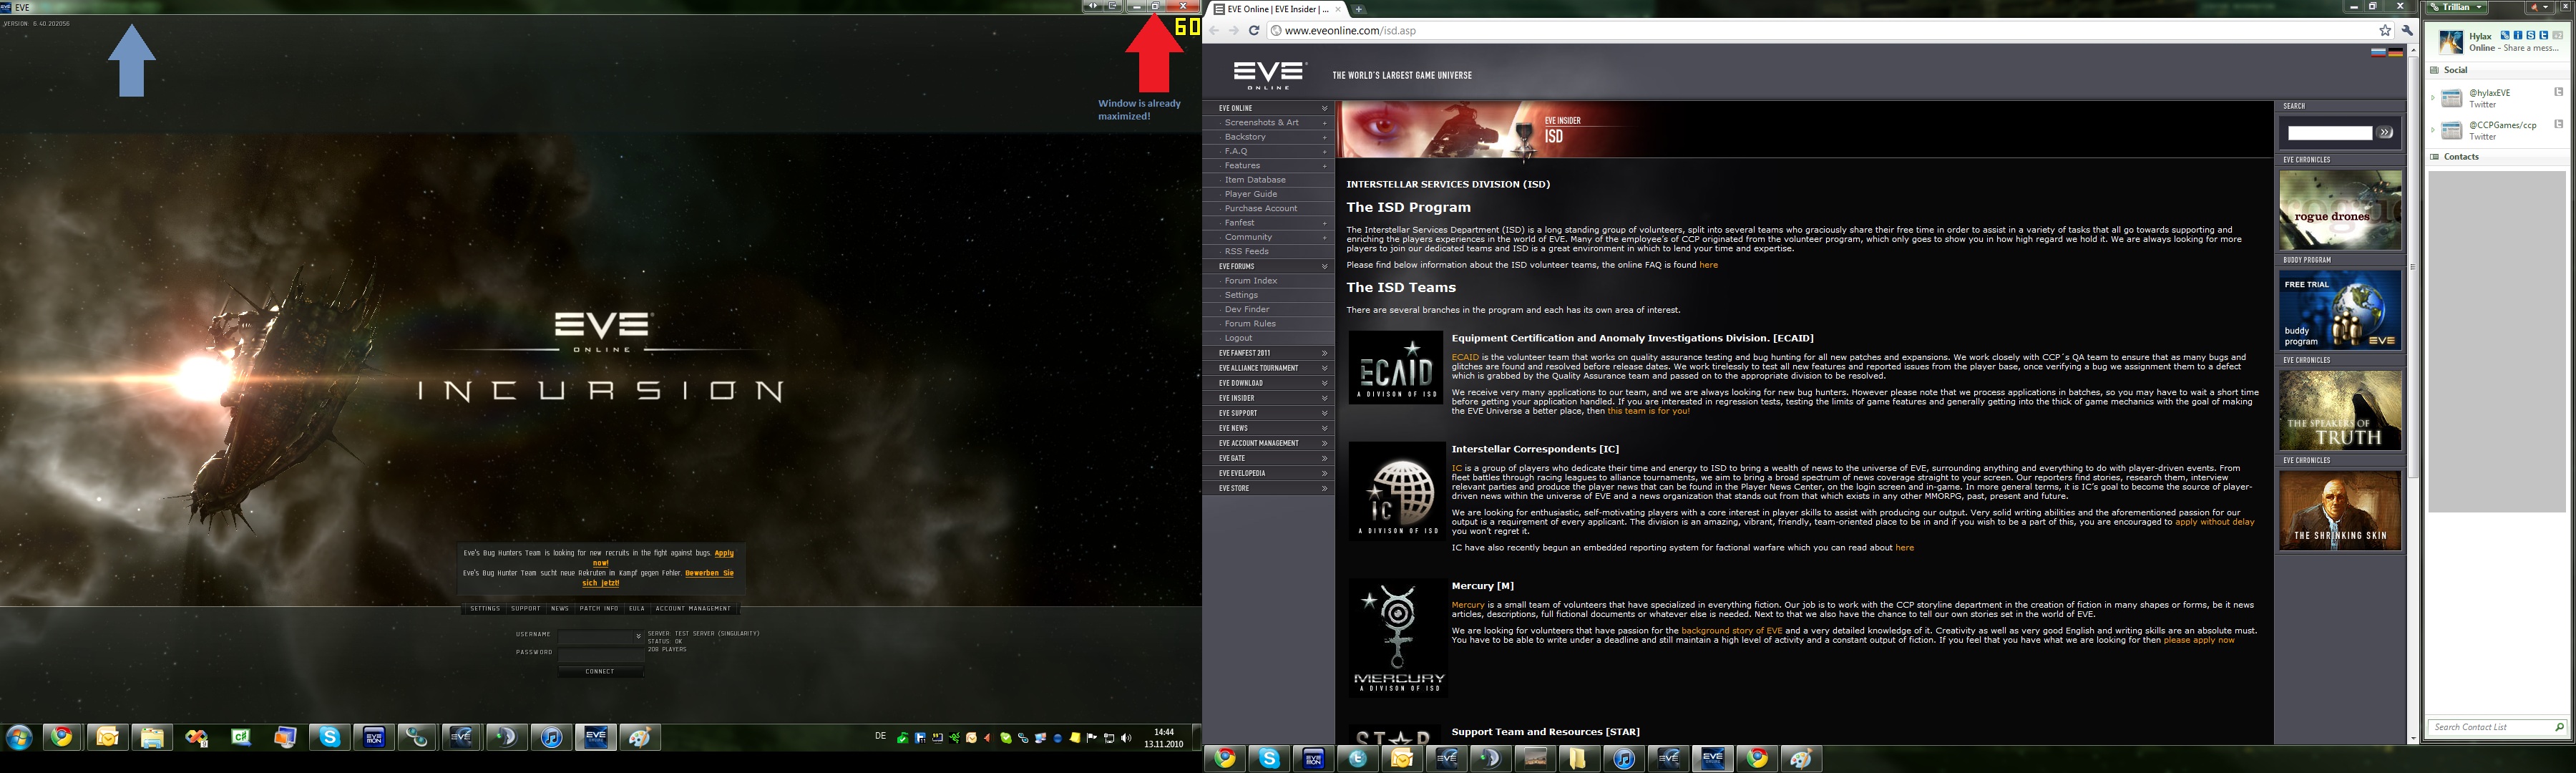2576x773 pixels.
Task: Open iTunes from the left taskbar
Action: point(551,738)
